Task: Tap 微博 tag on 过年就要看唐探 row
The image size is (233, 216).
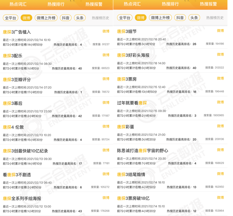Action: coord(220,102)
